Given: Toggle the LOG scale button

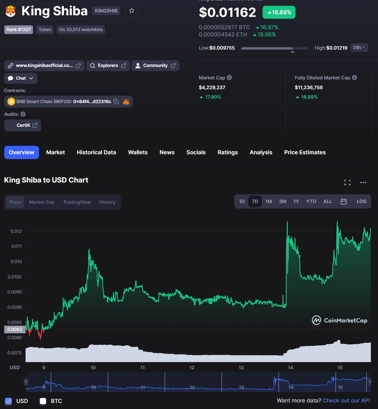Looking at the screenshot, I should (362, 201).
